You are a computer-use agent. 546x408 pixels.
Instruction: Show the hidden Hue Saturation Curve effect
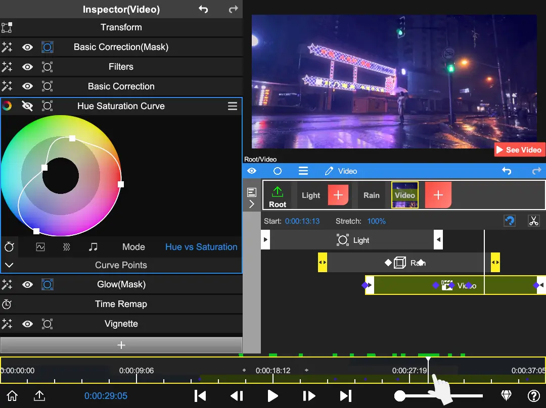27,106
